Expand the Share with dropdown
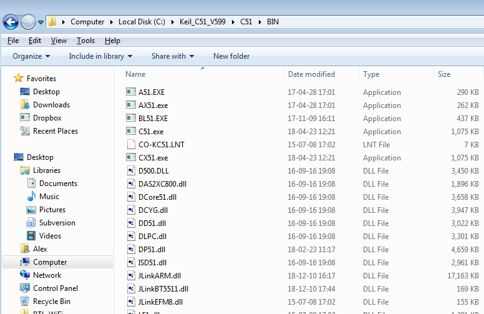The image size is (484, 314). tap(173, 56)
